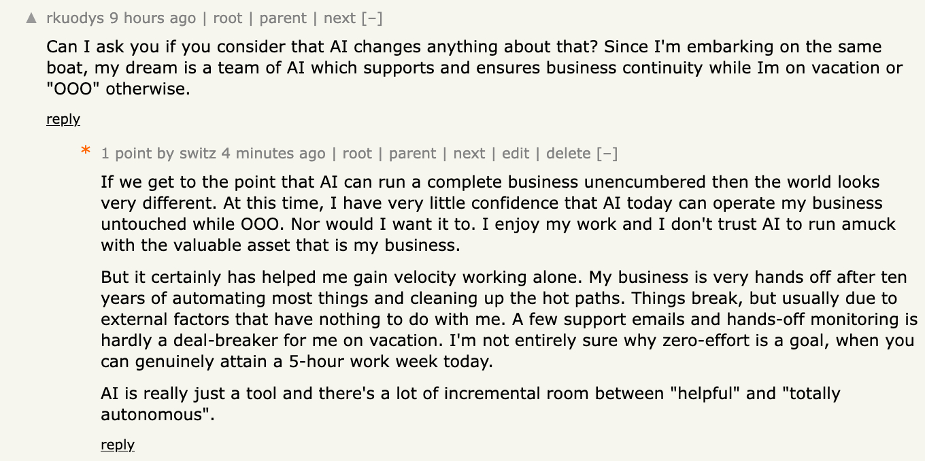This screenshot has height=461, width=925.
Task: Collapse switz's comment using the [–] toggle
Action: click(x=607, y=154)
